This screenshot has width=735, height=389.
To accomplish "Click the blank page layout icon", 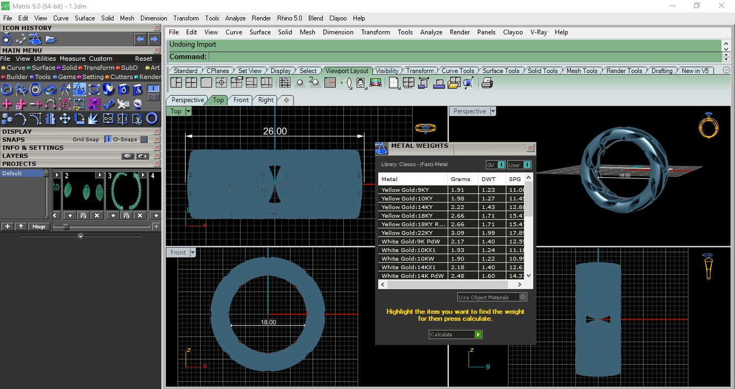I will point(394,83).
